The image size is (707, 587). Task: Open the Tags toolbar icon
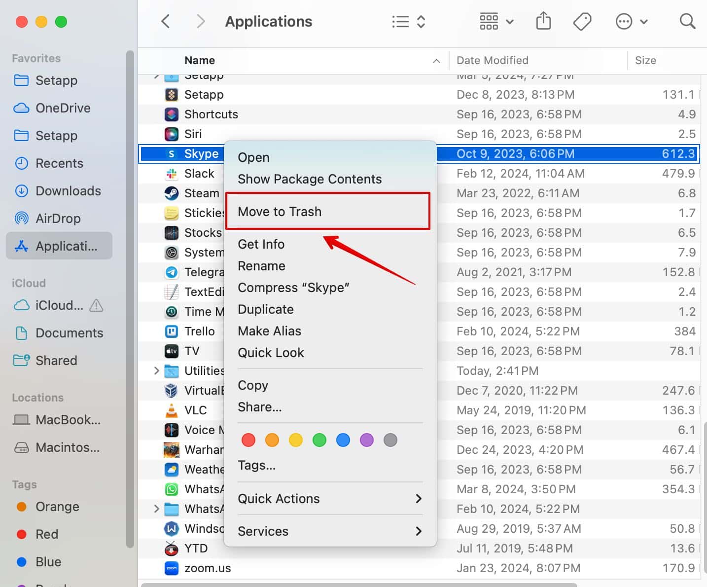point(582,21)
